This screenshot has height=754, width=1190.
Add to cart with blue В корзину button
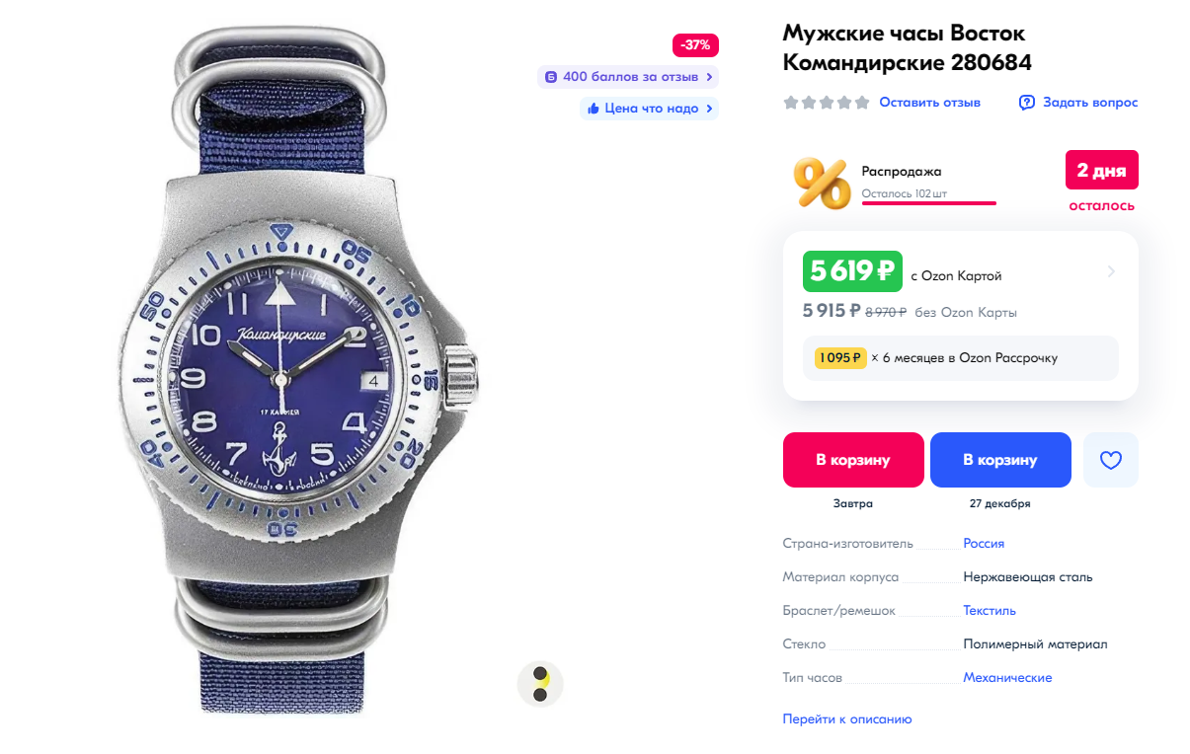coord(1000,460)
